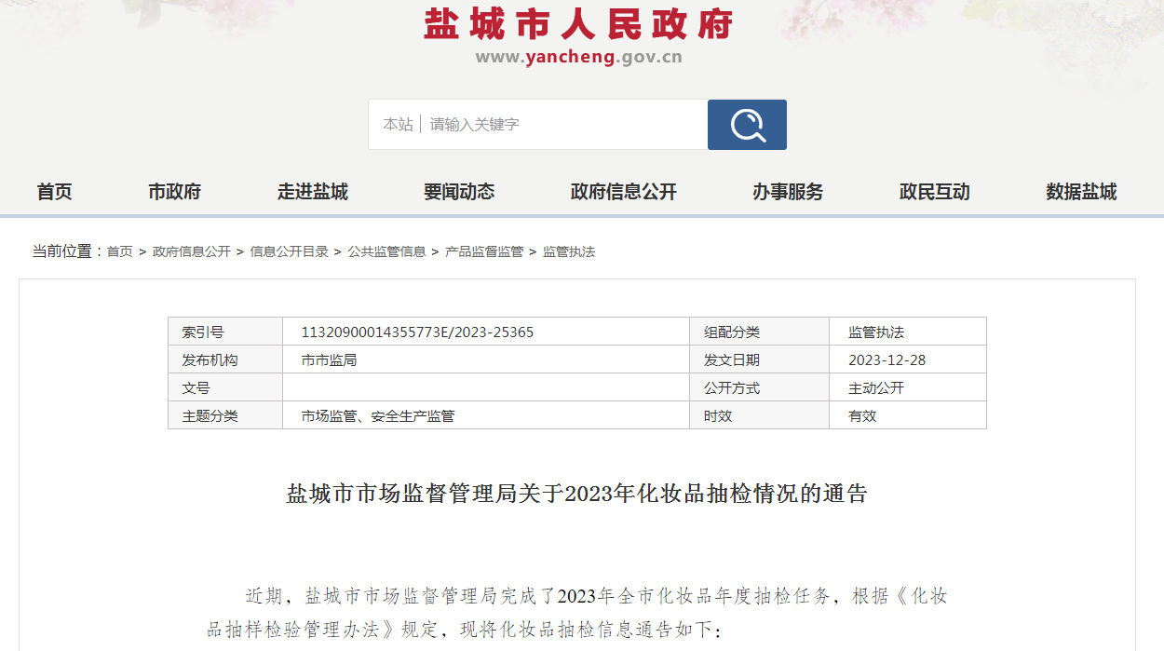The height and width of the screenshot is (651, 1164).
Task: Select index number 11320900014355773E/2023-25365
Action: coord(417,332)
